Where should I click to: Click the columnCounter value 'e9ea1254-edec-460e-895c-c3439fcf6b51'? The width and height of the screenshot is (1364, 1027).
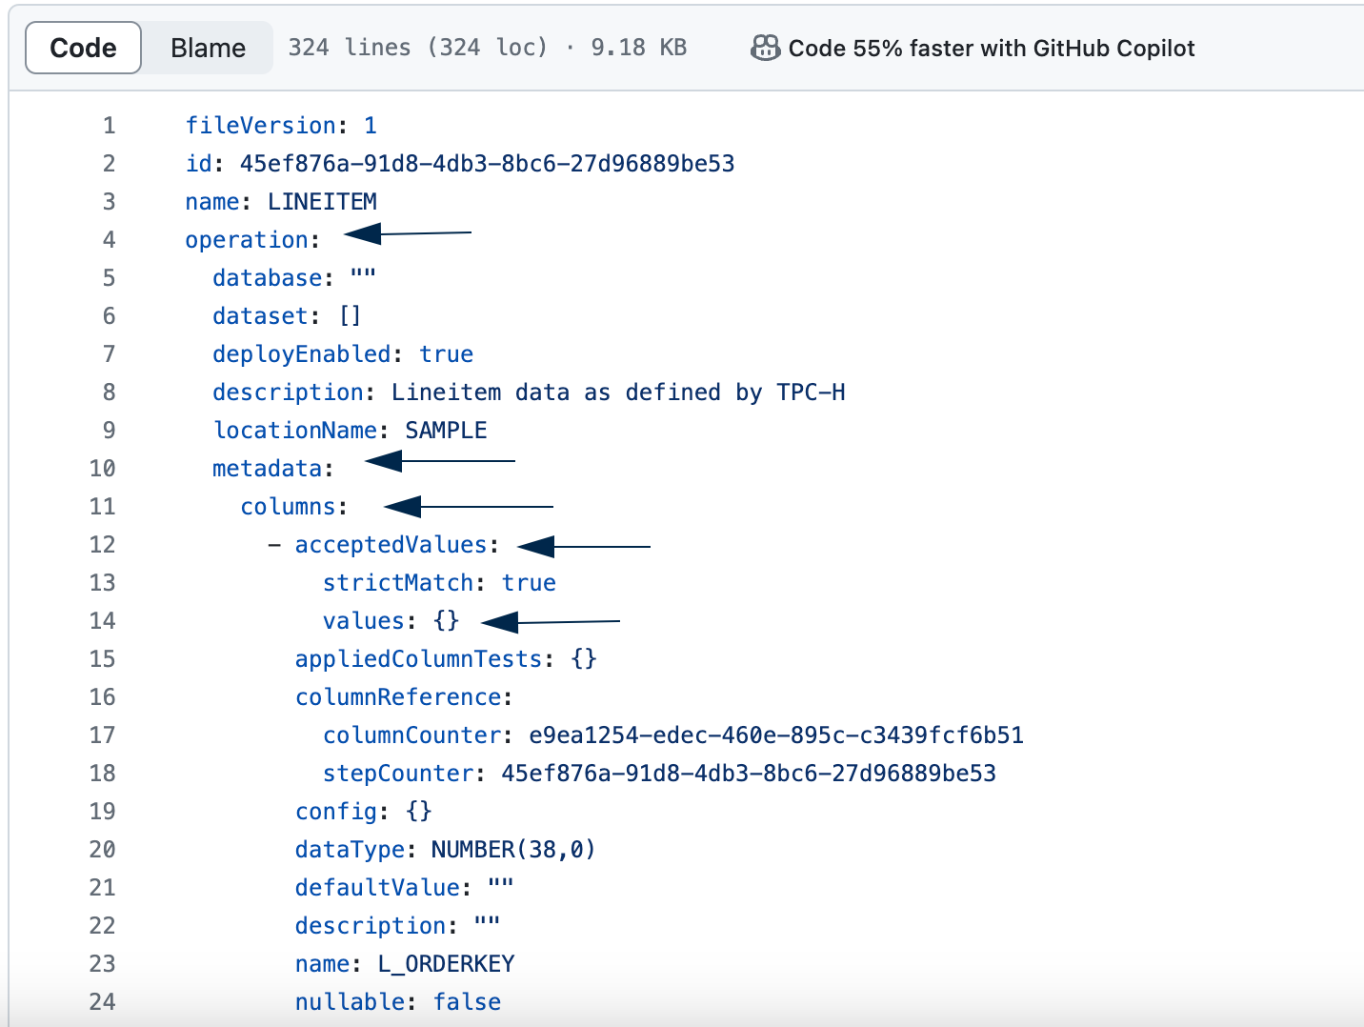click(x=776, y=735)
